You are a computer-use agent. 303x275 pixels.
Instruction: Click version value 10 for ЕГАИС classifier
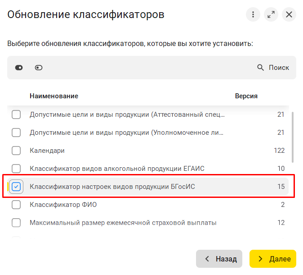click(x=281, y=169)
